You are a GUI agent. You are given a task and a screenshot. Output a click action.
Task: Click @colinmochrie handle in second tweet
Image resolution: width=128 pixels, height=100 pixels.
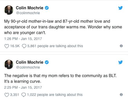tap(28, 67)
